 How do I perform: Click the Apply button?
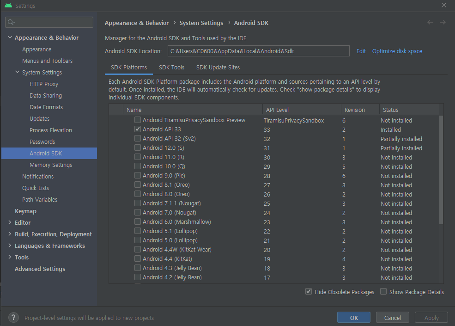tap(431, 318)
